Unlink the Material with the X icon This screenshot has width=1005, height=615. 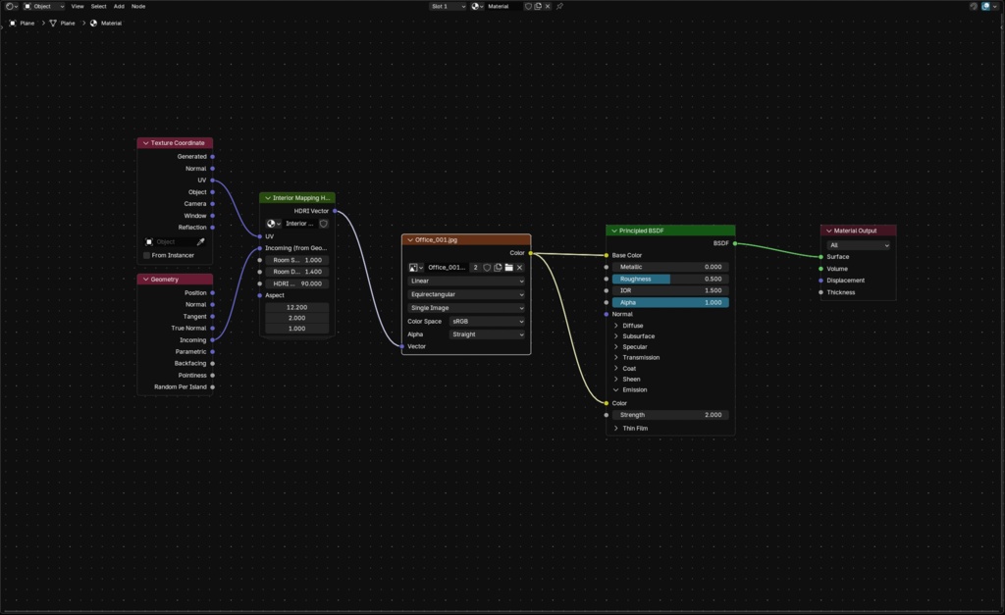coord(548,7)
